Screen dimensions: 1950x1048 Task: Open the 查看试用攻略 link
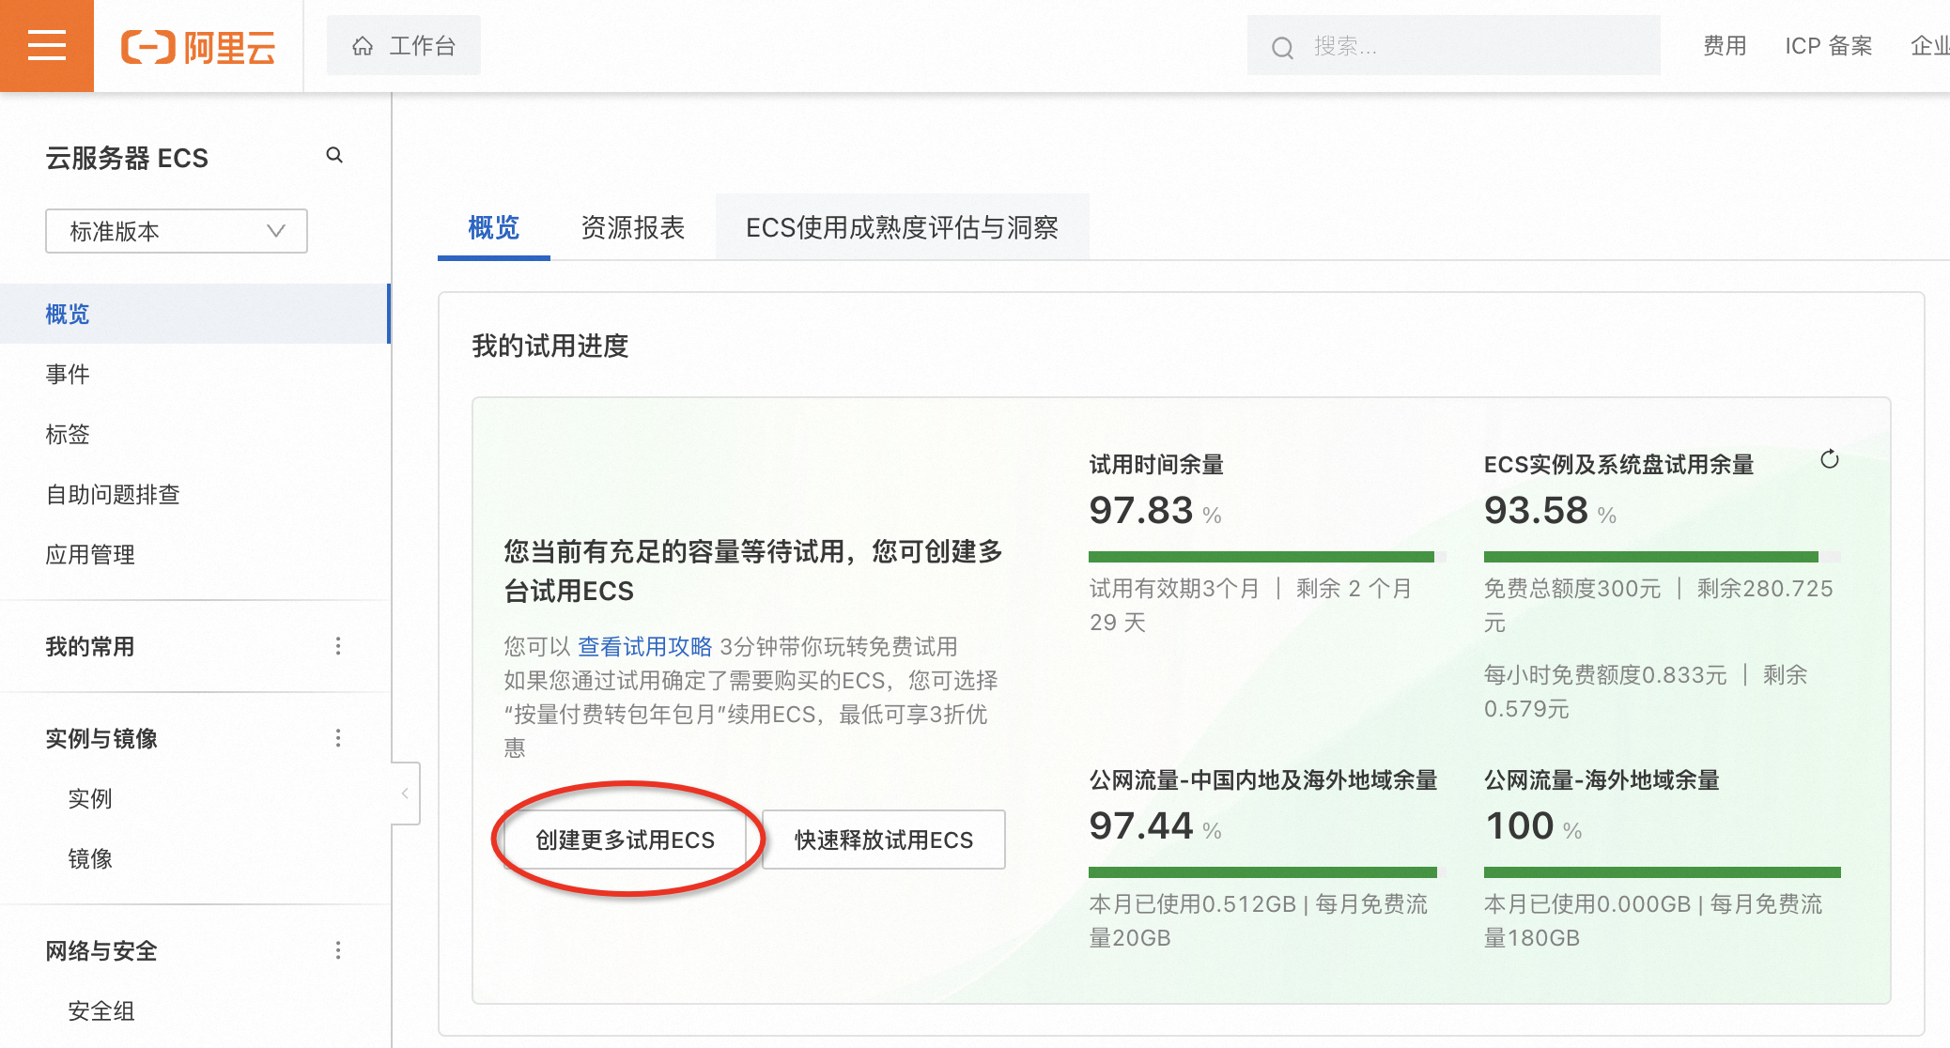(644, 646)
